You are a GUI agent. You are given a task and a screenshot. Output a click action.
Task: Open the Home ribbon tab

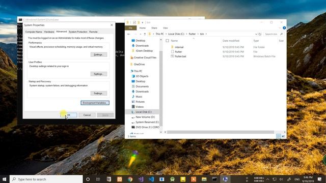pyautogui.click(x=143, y=28)
